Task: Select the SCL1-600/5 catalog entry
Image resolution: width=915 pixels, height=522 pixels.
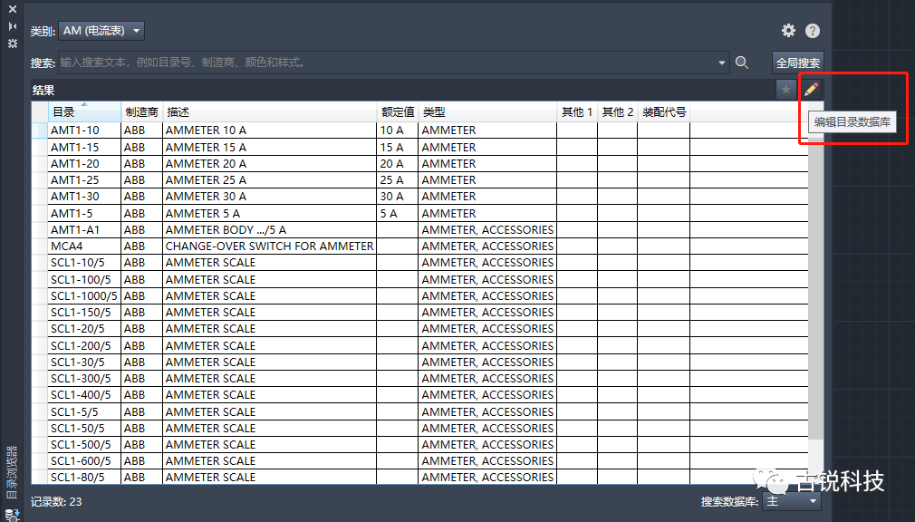Action: tap(81, 460)
